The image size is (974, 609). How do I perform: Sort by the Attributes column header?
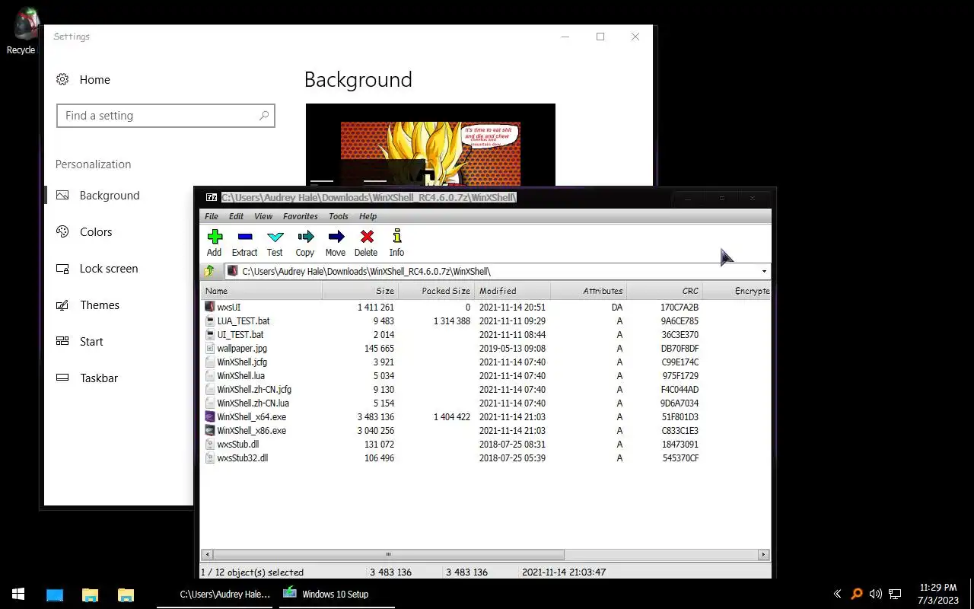(x=588, y=291)
